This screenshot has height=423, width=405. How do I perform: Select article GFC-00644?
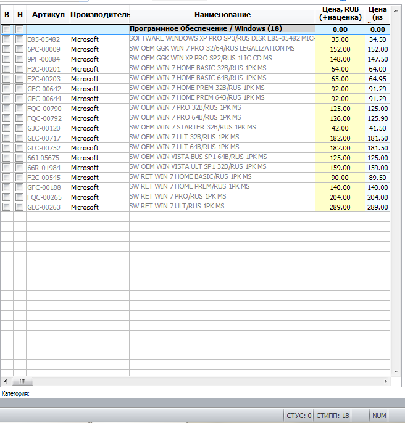point(44,99)
